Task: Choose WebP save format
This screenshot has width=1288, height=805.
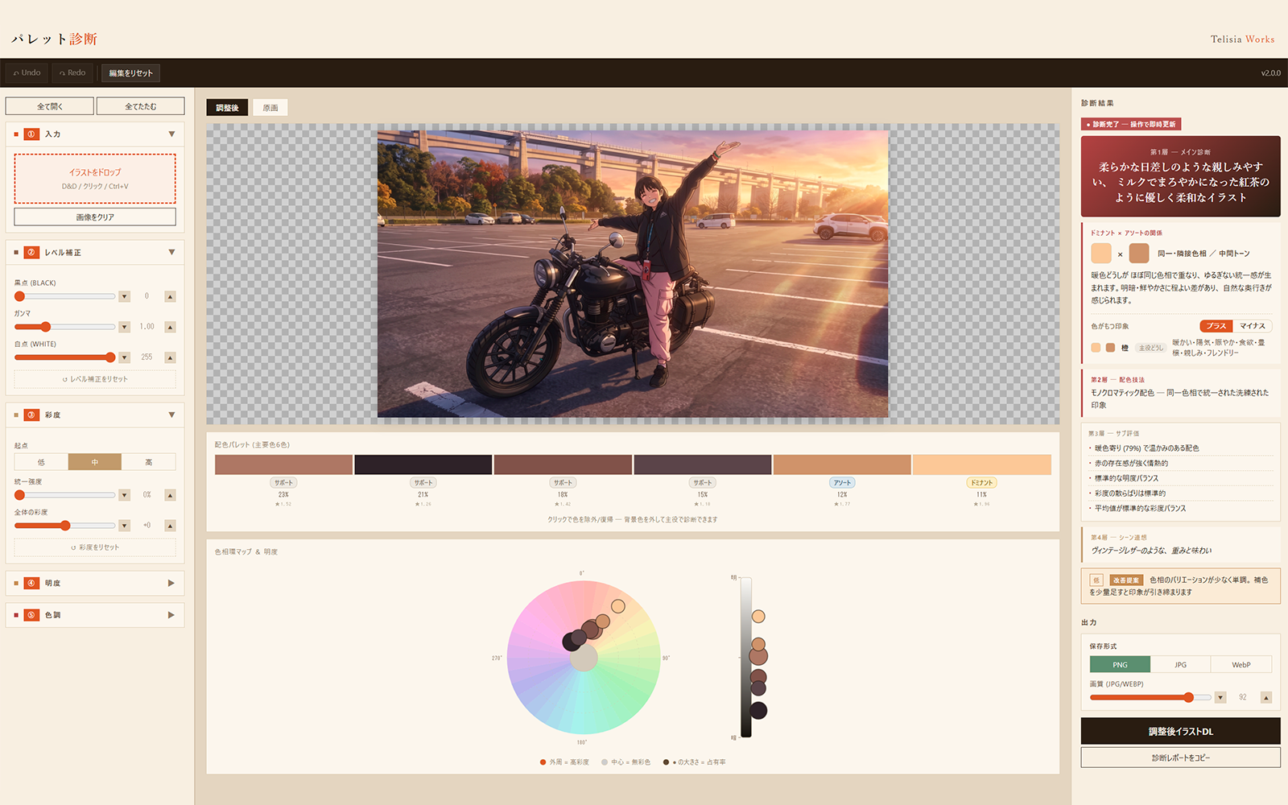Action: (1241, 665)
